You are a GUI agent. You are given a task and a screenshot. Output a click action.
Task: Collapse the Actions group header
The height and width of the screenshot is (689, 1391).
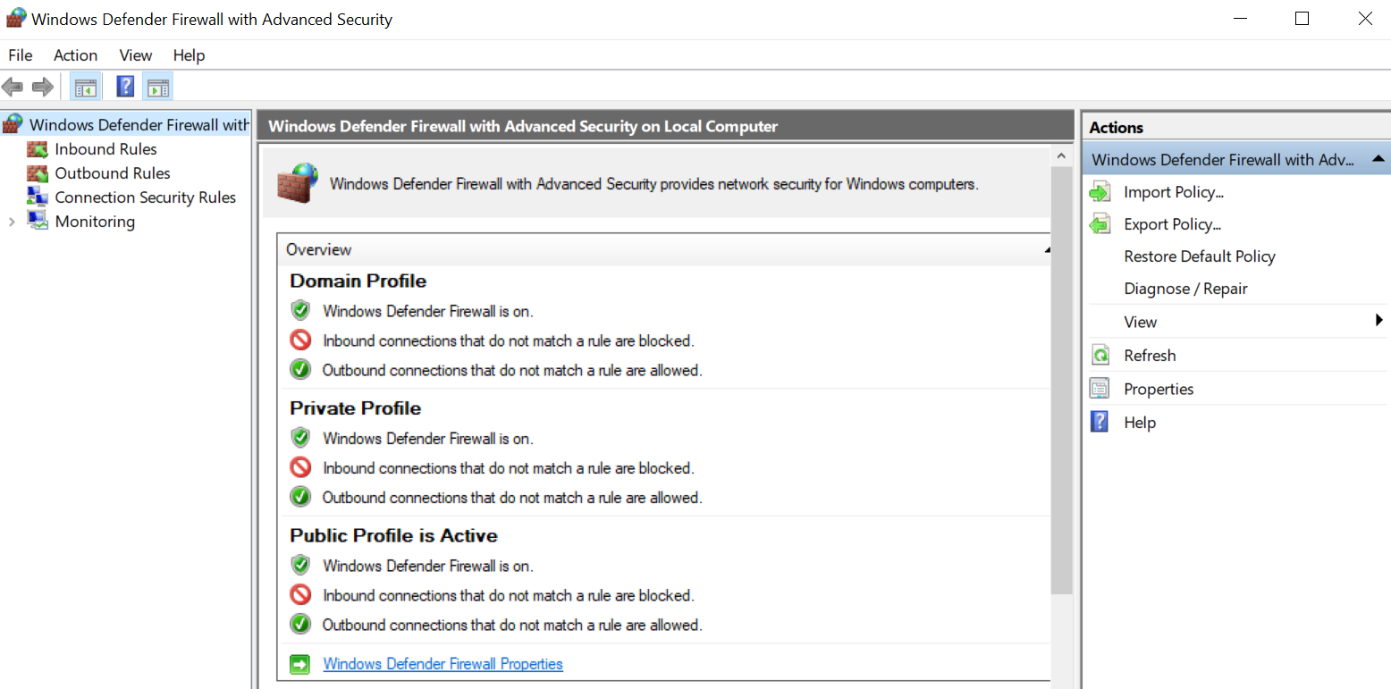(x=1378, y=159)
